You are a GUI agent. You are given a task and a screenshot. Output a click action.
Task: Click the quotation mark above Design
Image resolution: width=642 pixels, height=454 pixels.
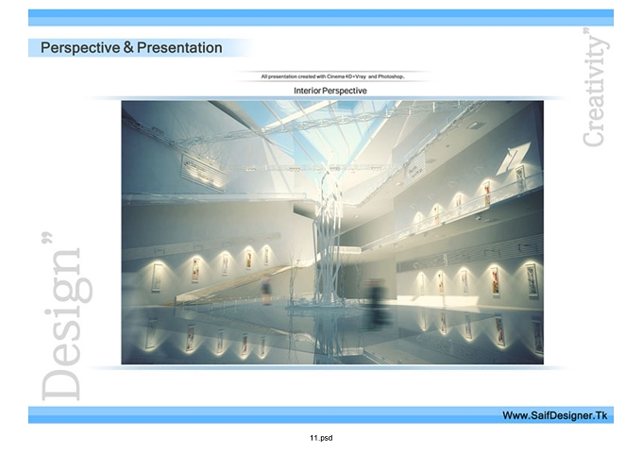point(47,238)
